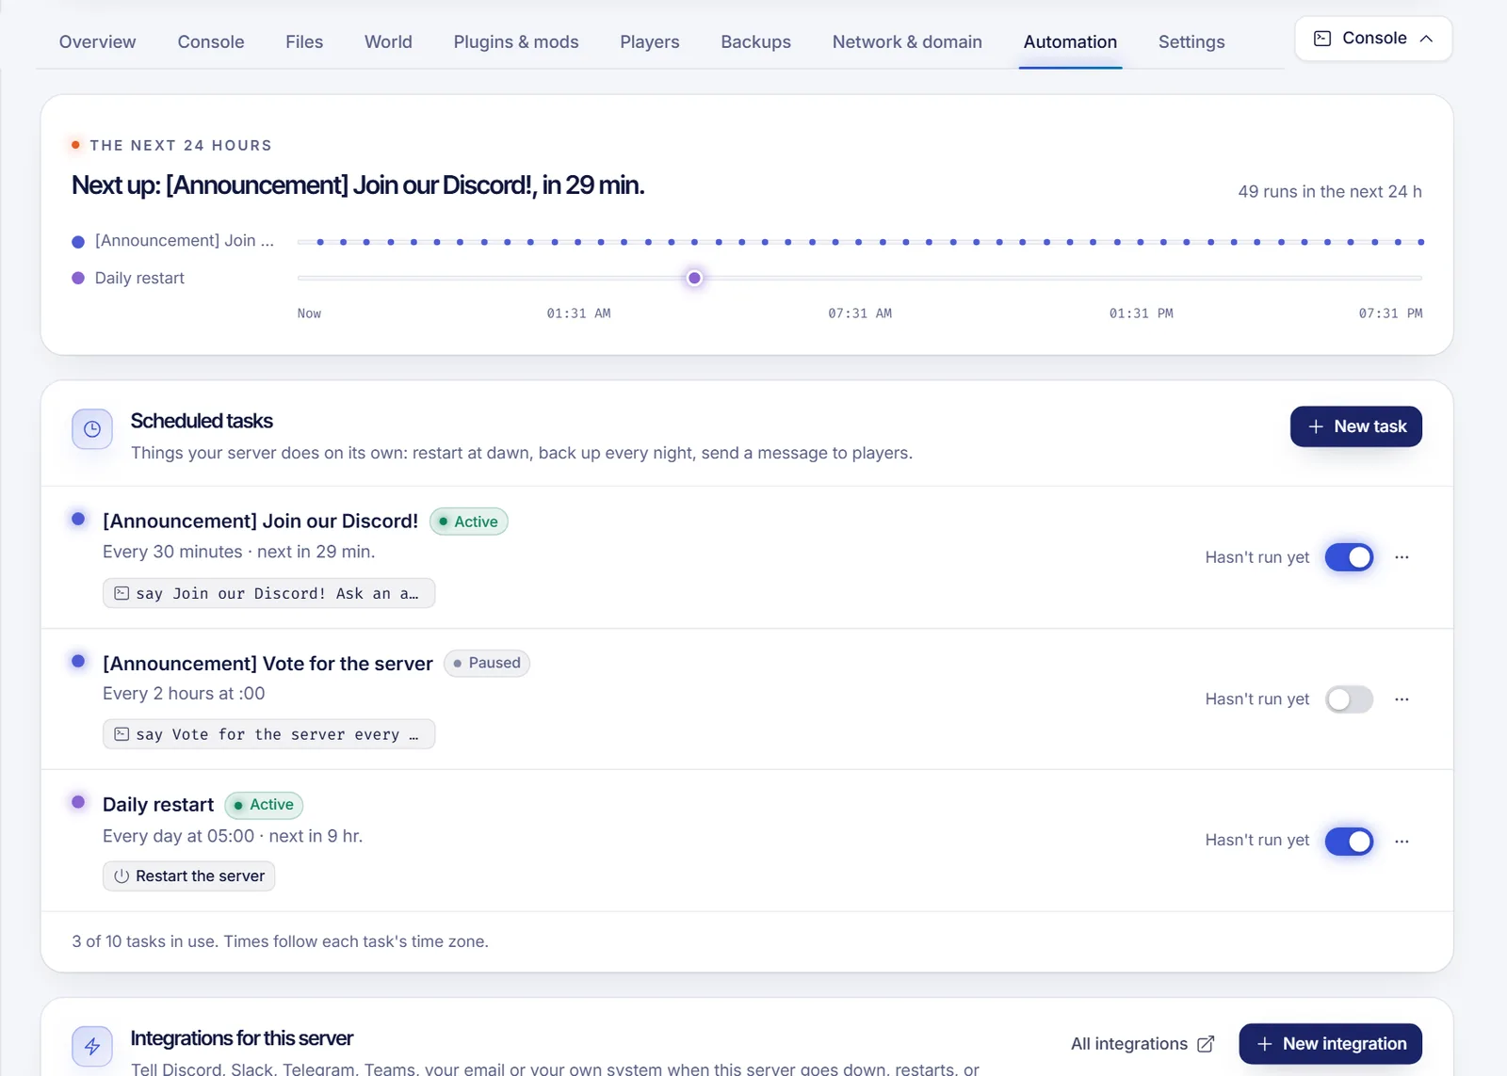Turn off the Daily restart toggle

1349,841
